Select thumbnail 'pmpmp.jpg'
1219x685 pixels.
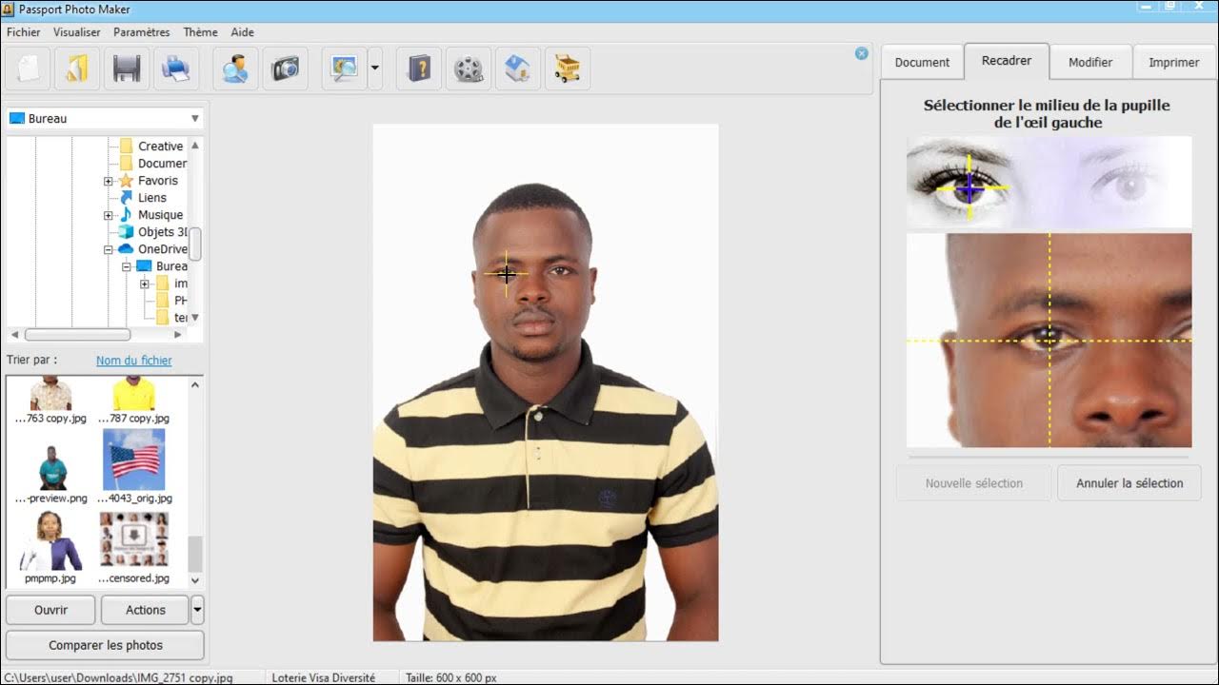(x=51, y=547)
